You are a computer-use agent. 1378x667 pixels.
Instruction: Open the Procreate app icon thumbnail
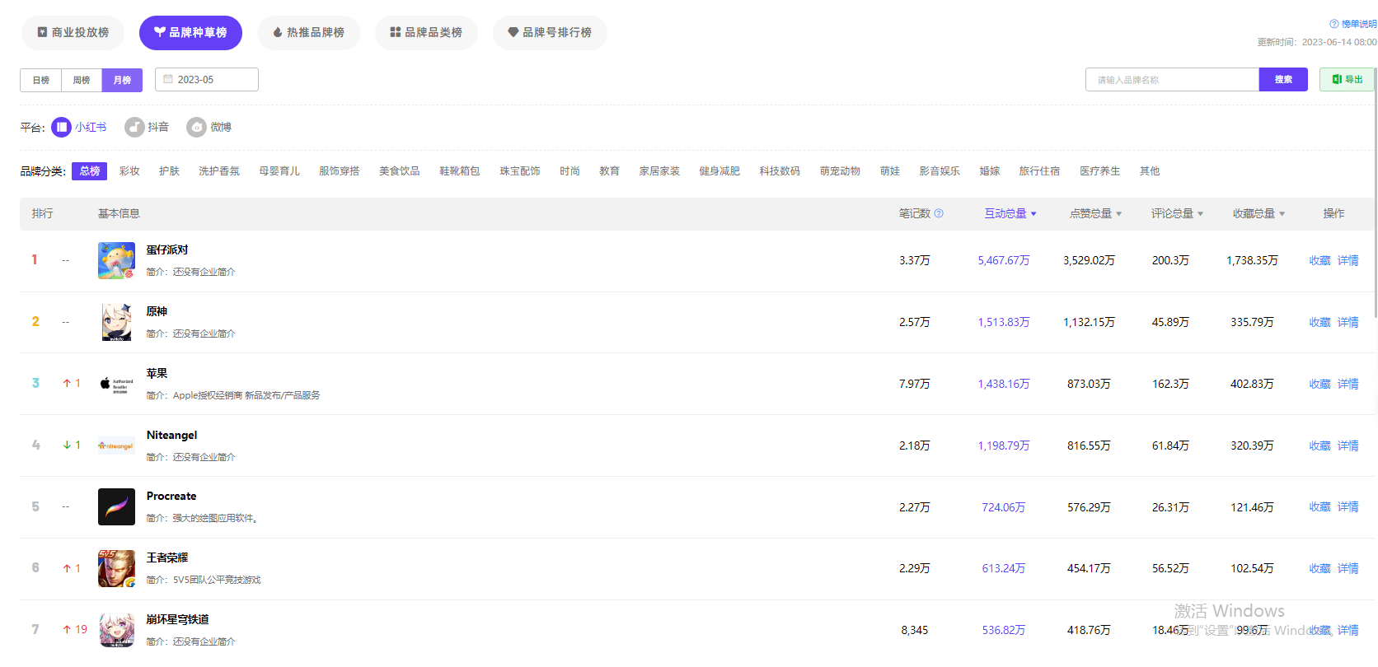116,506
